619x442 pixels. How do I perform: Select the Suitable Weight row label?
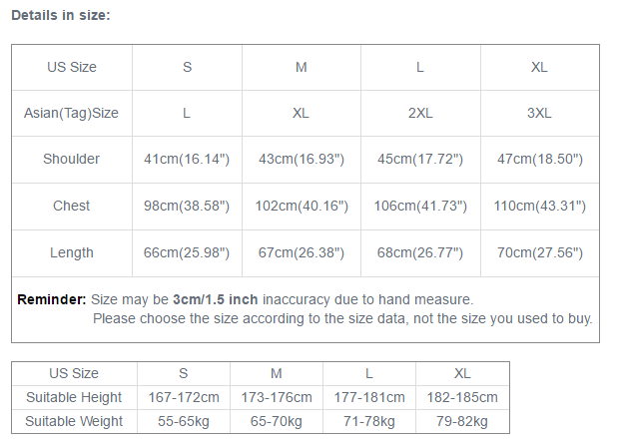coord(74,421)
